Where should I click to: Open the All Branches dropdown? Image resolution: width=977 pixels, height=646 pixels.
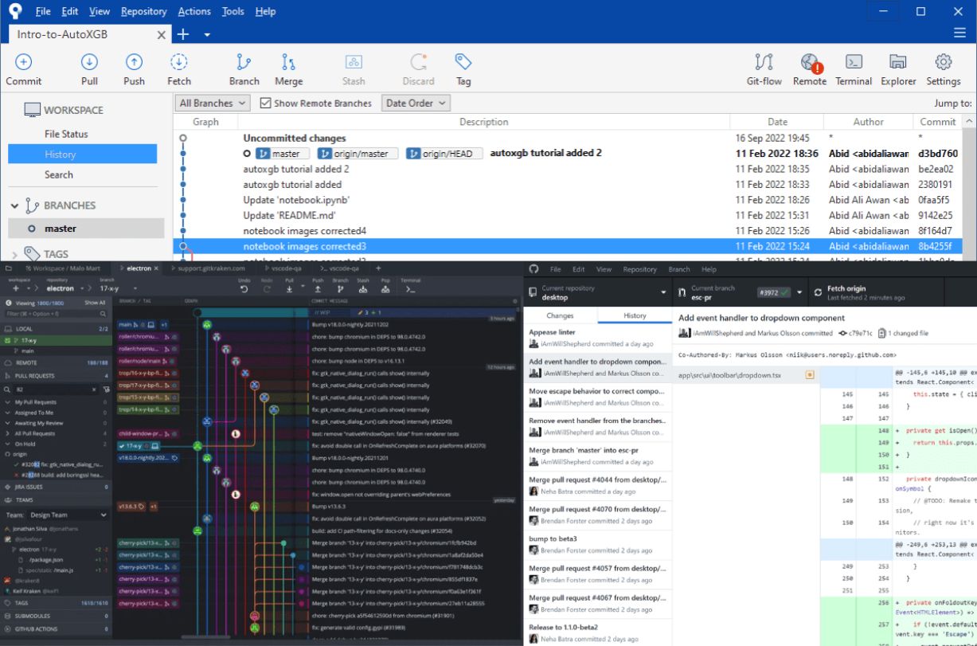[211, 103]
